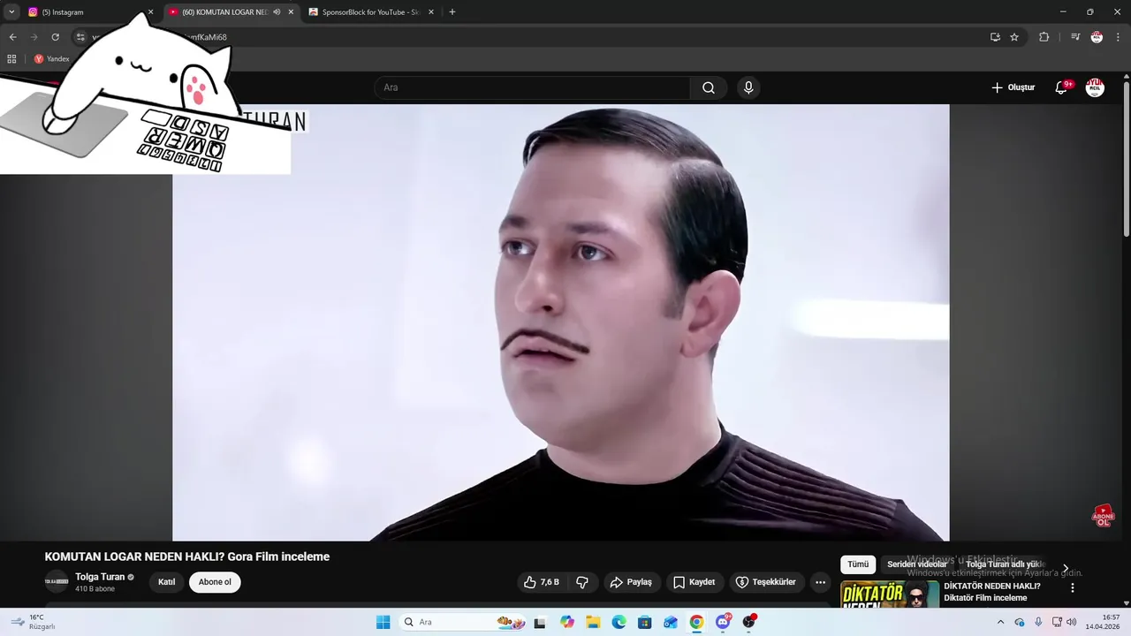Click the page vertical scrollbar
1131x636 pixels.
coord(1127,159)
